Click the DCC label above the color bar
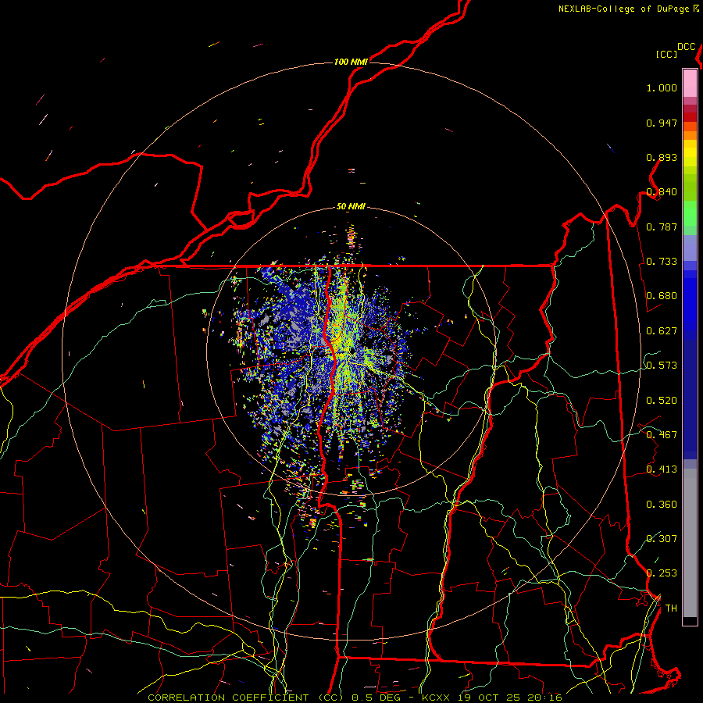Screen dimensions: 703x703 [x=686, y=47]
